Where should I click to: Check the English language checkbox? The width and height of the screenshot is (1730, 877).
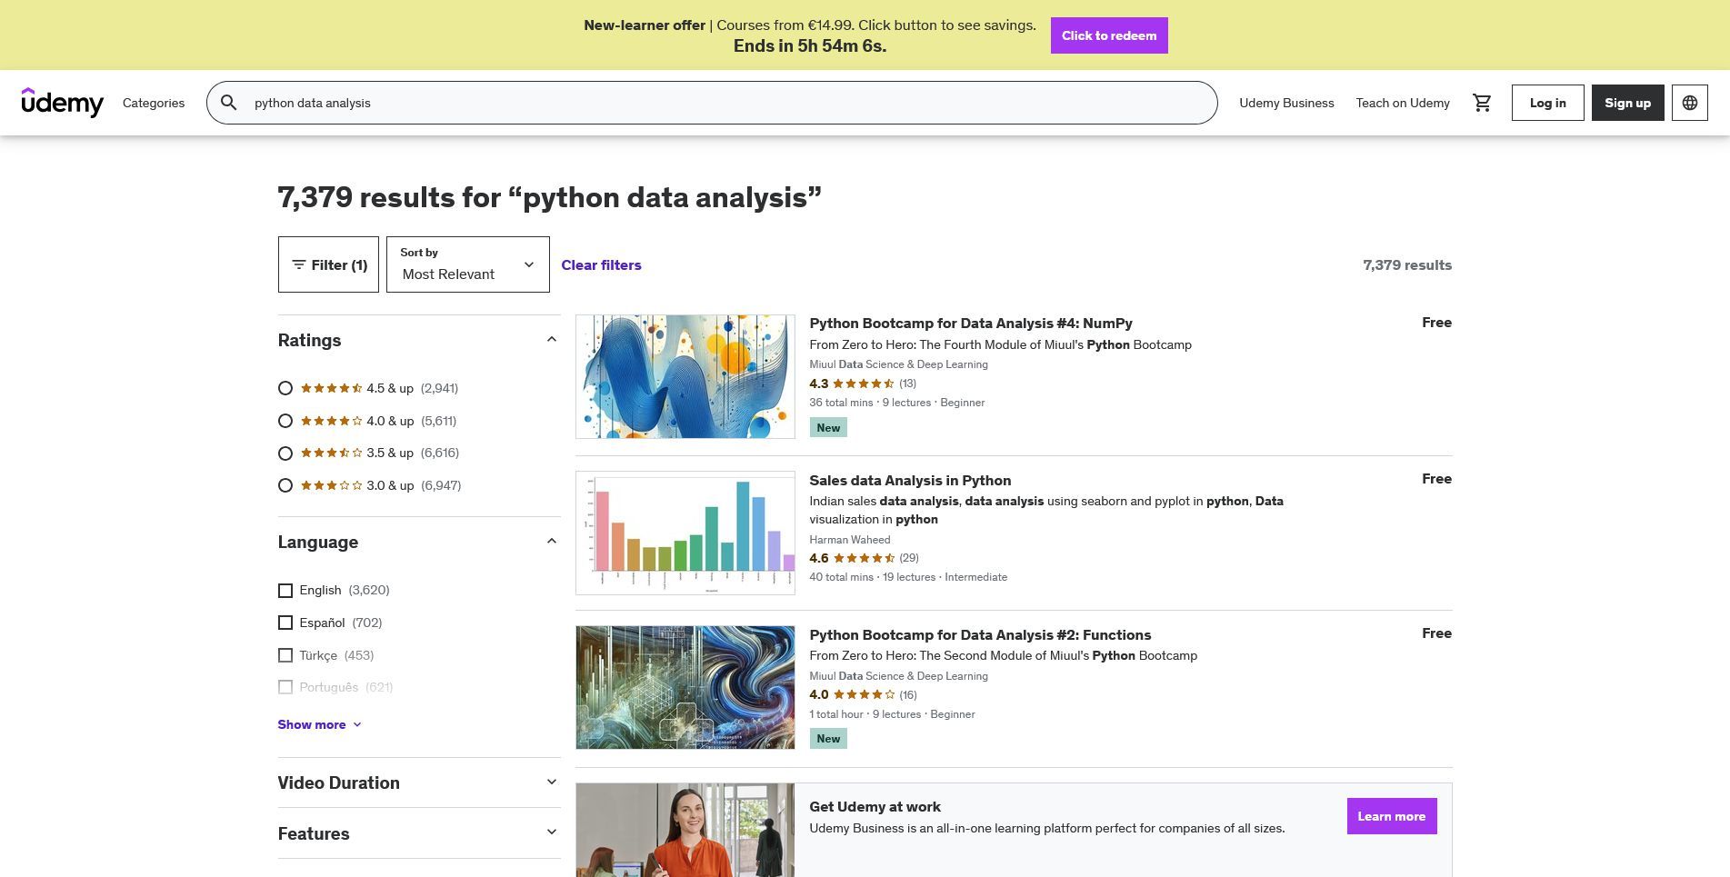point(285,591)
